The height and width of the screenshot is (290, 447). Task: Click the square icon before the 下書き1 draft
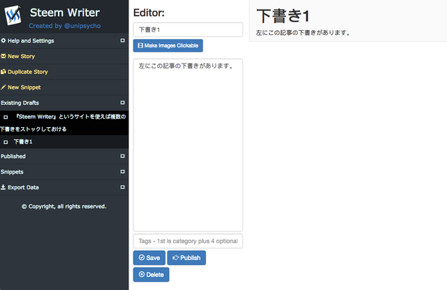6,142
